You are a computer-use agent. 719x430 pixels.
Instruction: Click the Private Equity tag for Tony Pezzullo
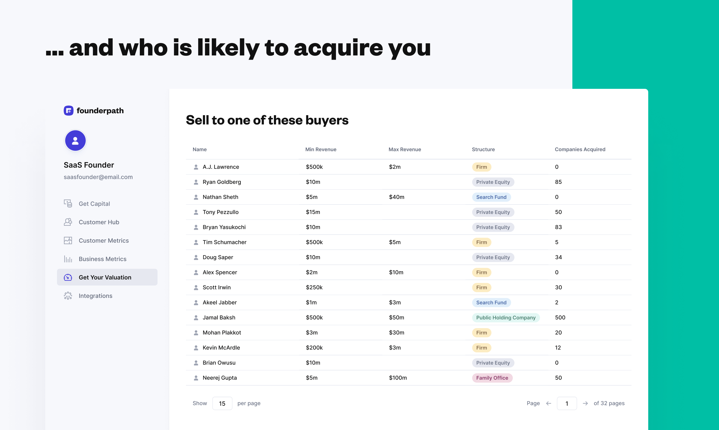click(x=493, y=212)
